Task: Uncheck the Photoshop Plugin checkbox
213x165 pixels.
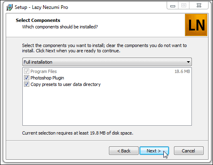Action: click(26, 78)
